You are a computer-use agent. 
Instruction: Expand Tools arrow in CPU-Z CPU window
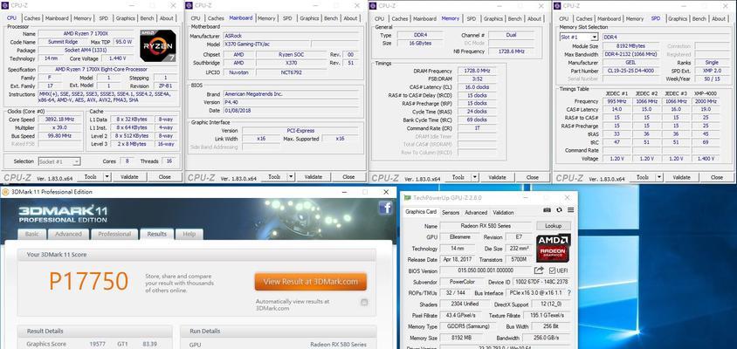pos(107,177)
